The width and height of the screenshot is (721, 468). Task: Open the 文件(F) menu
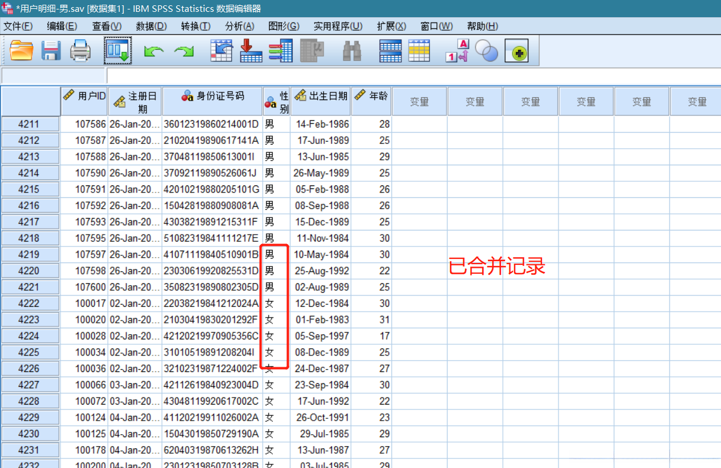[18, 26]
